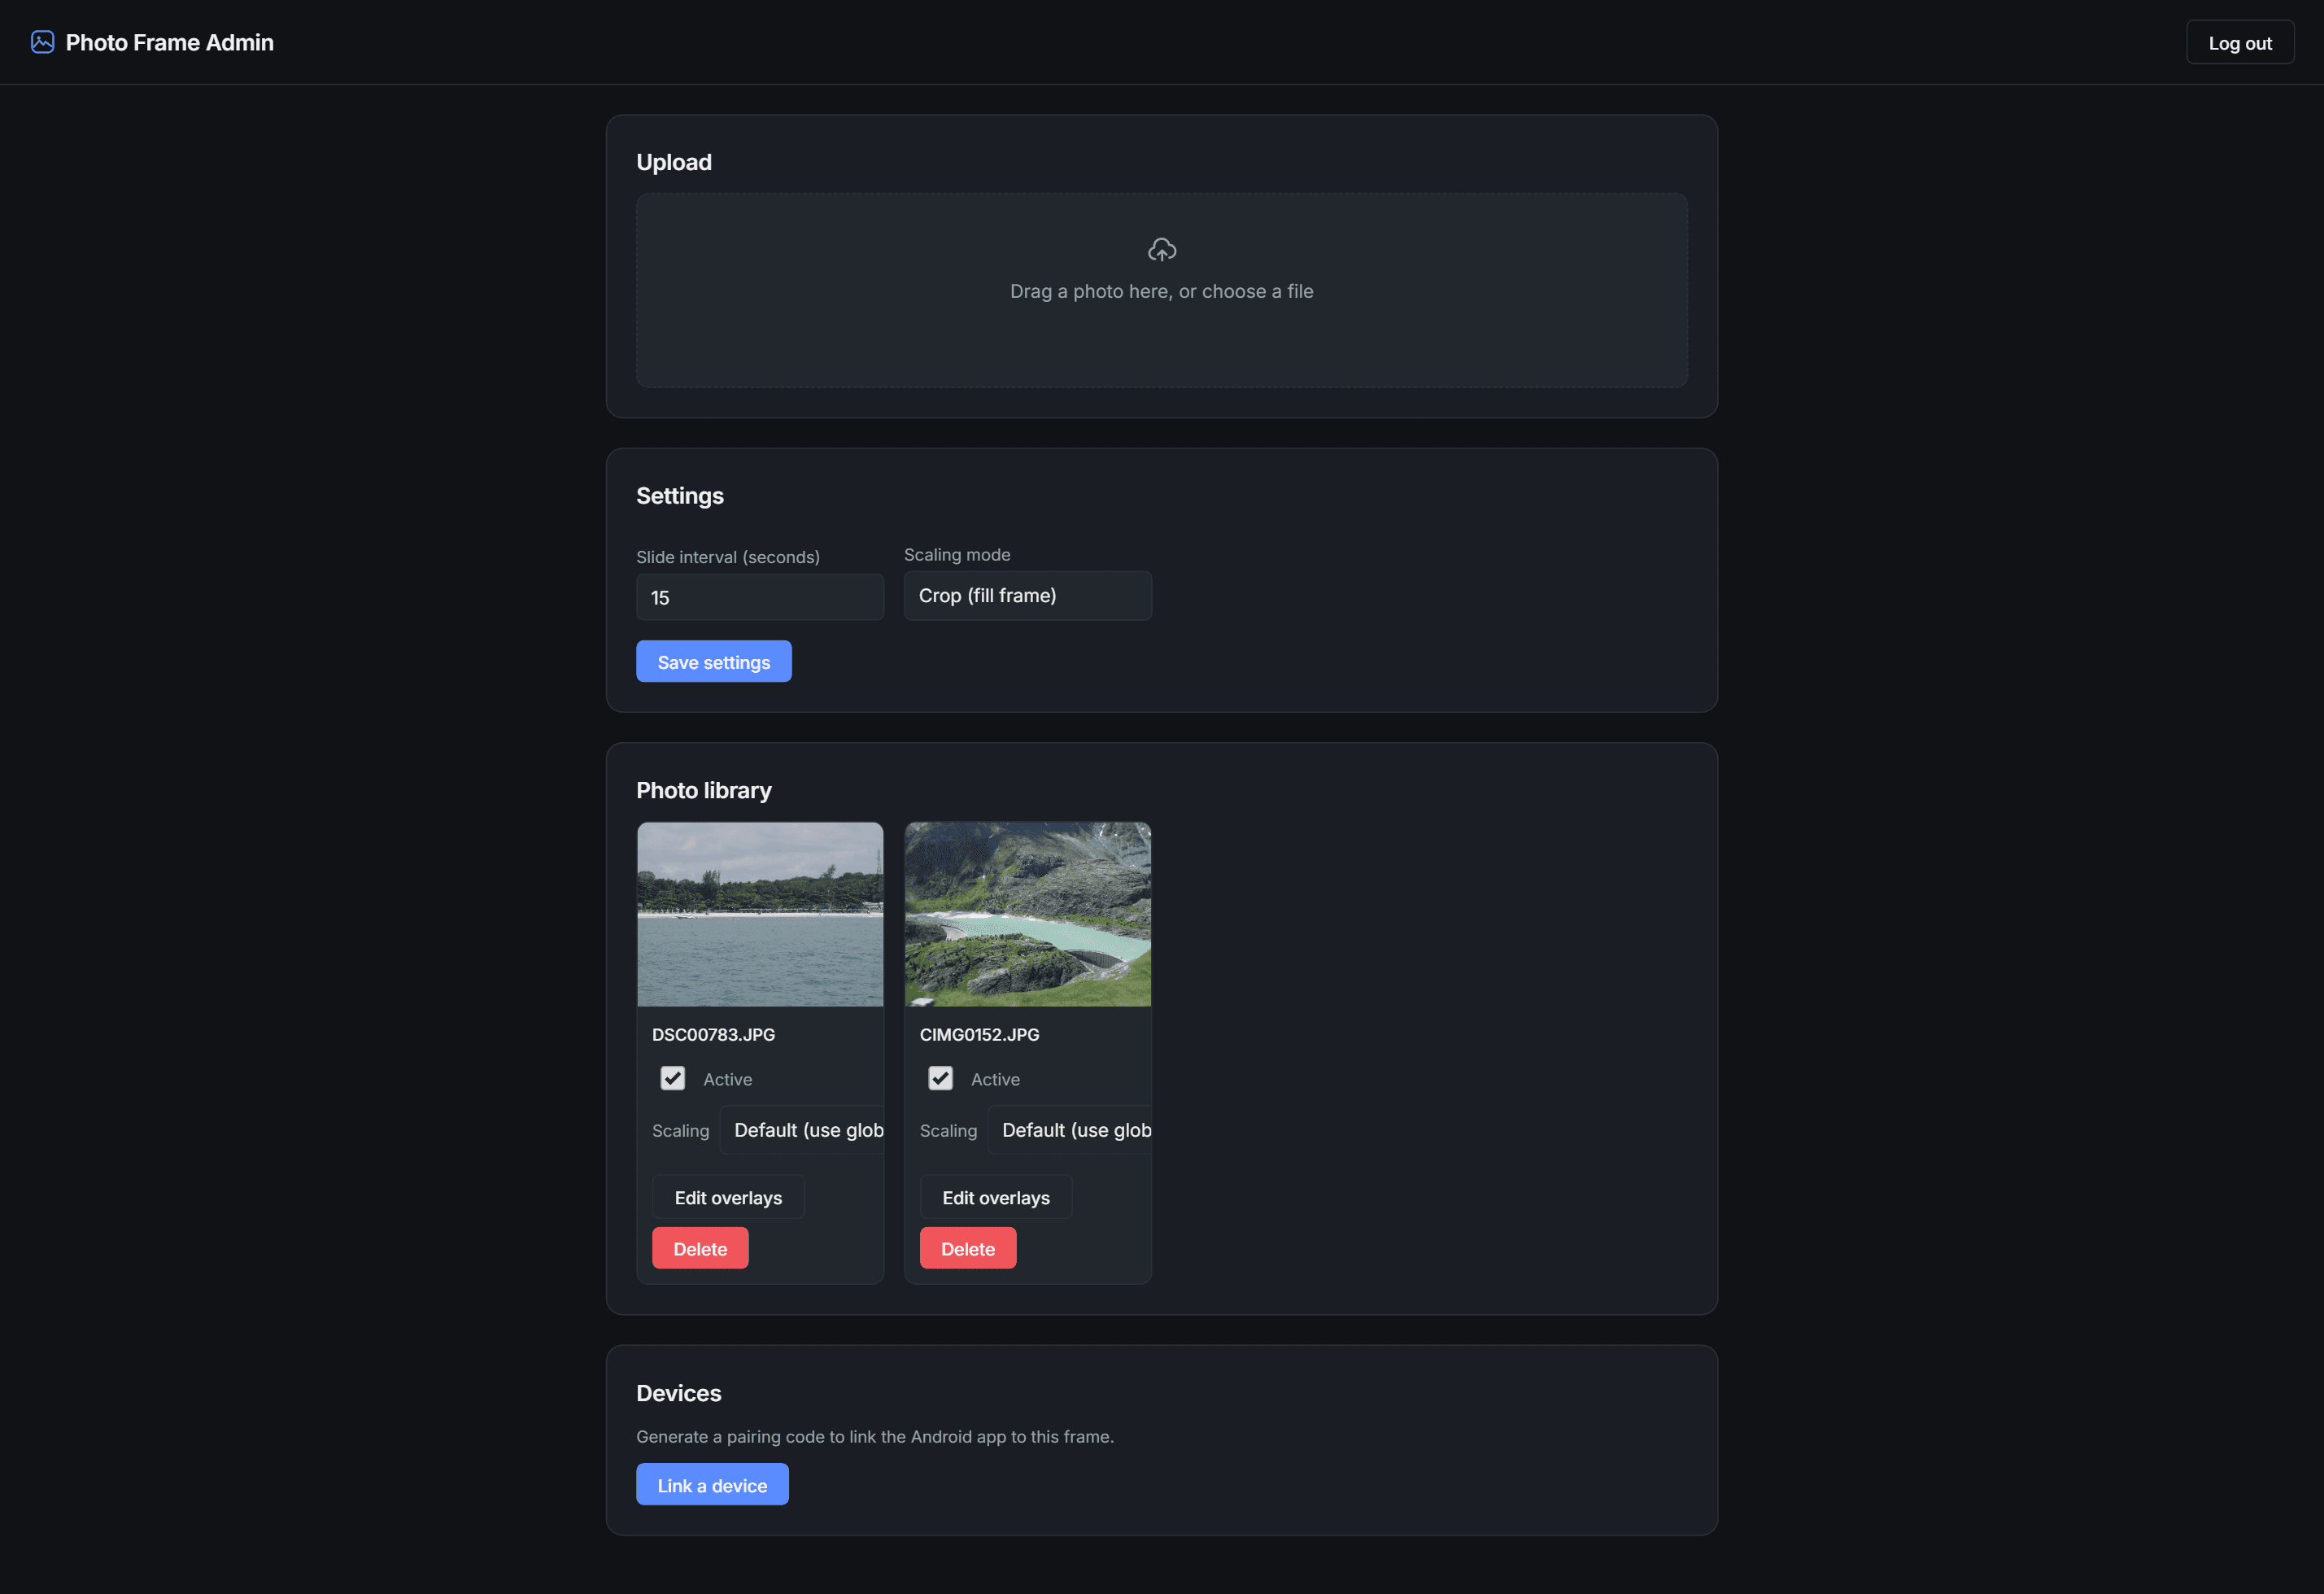Click the 'Slide interval (seconds)' label
The width and height of the screenshot is (2324, 1594).
(x=728, y=557)
